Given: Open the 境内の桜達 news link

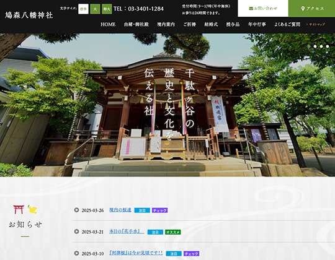Looking at the screenshot, I should click(x=120, y=210).
